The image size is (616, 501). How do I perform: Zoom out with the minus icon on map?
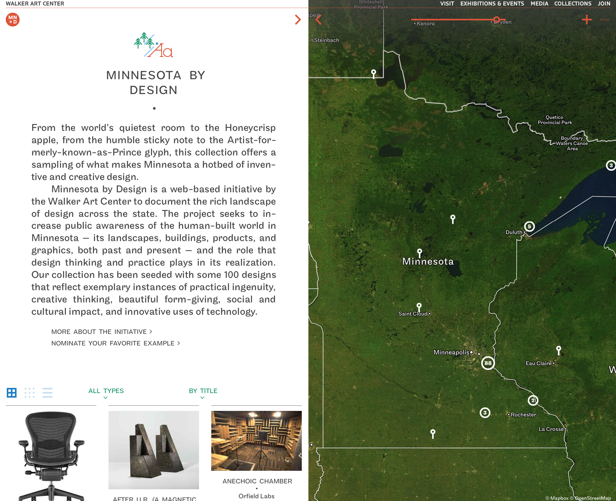605,19
